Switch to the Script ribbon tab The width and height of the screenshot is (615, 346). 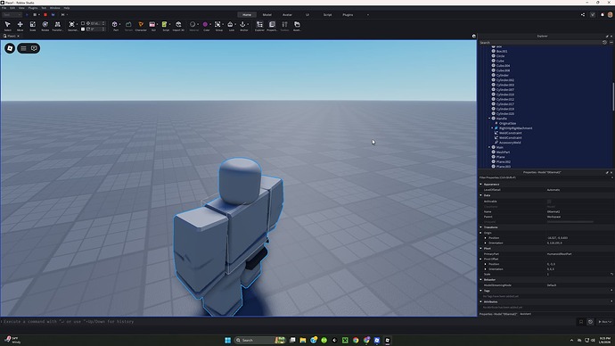point(327,15)
